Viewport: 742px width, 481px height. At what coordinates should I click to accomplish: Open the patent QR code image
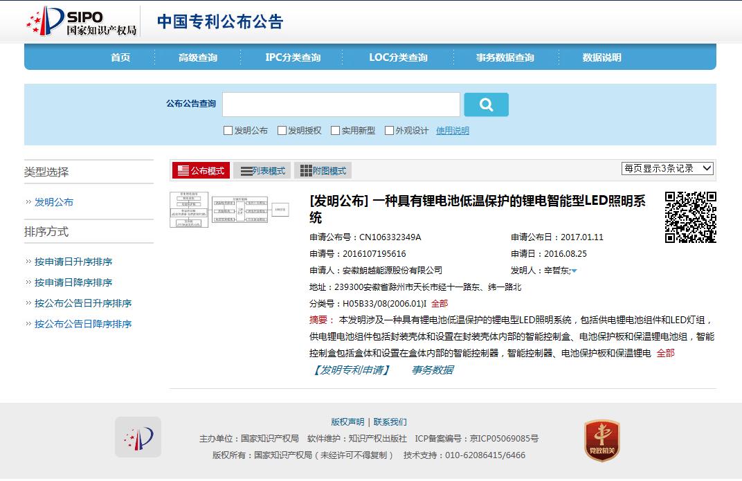point(690,217)
